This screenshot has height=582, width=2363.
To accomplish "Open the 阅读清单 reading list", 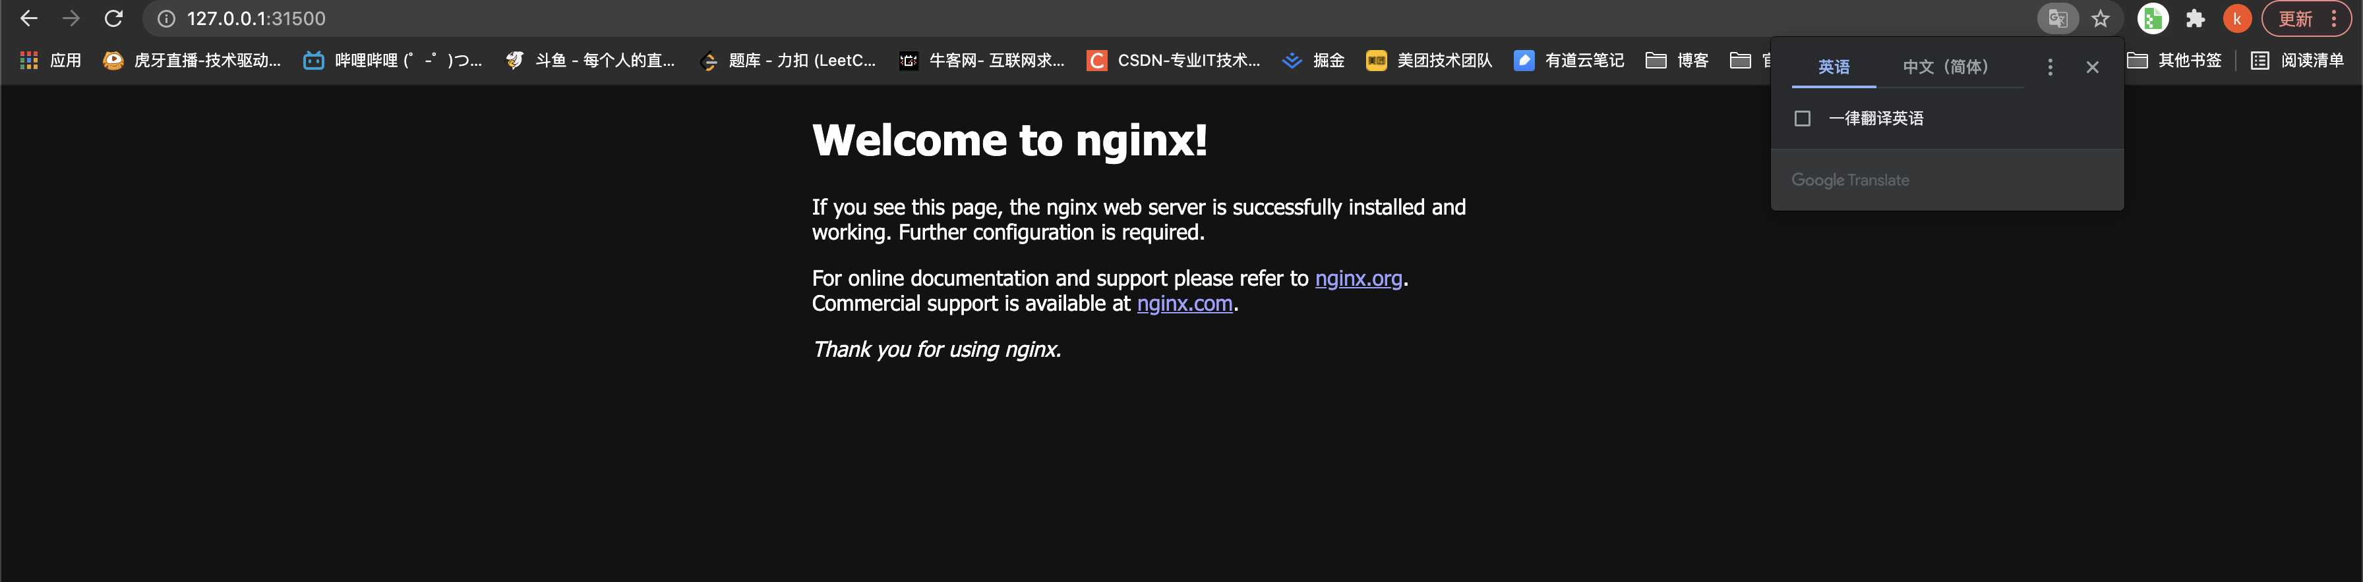I will click(x=2297, y=61).
